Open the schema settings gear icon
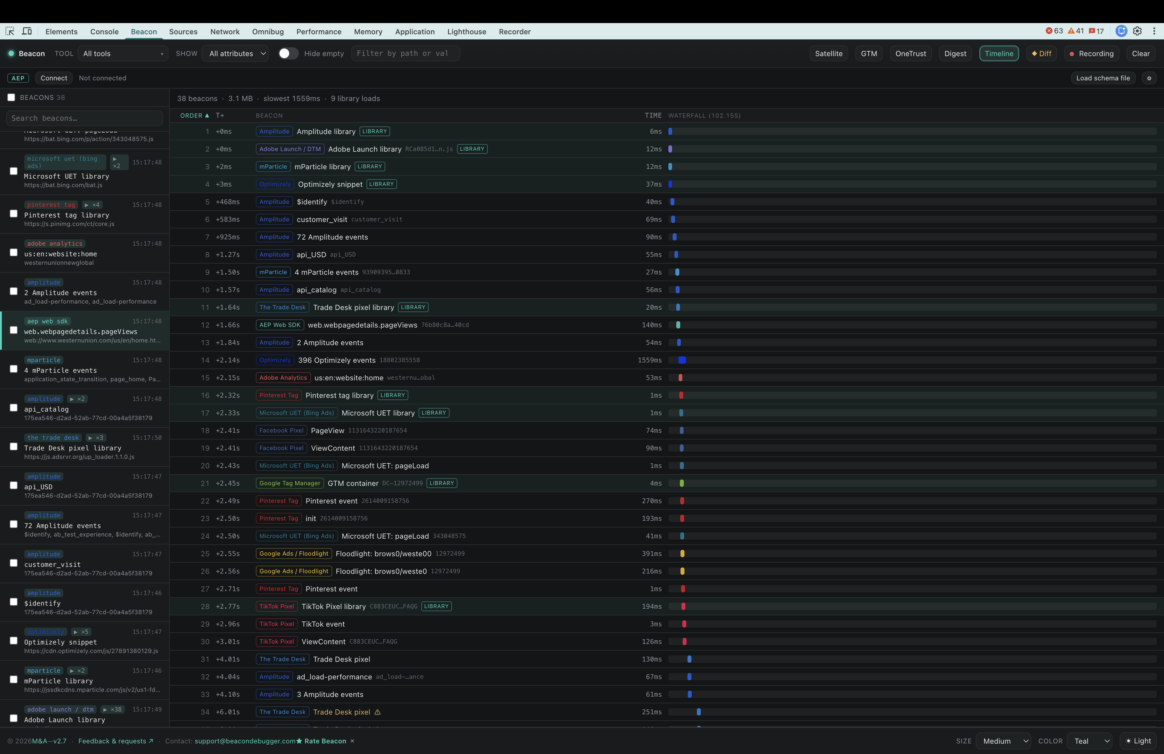Screen dimensions: 1164x754 [x=1149, y=78]
